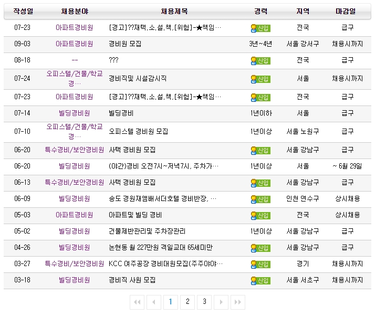The height and width of the screenshot is (317, 386).
Task: Open the 송도 경원재앰배서더호텔 경비반장 posting
Action: pyautogui.click(x=162, y=198)
